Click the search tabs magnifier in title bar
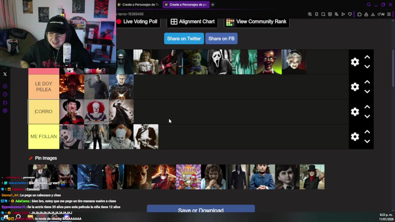Image resolution: width=395 pixels, height=222 pixels. pos(369,5)
